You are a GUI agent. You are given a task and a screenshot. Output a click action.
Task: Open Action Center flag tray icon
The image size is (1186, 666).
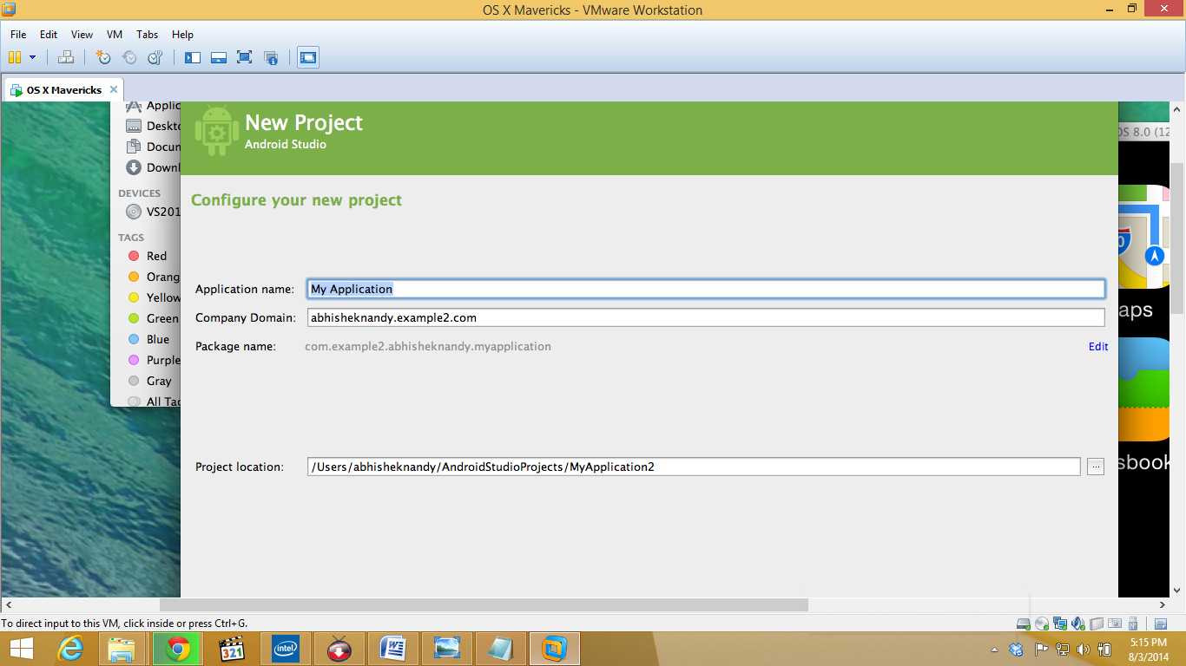pos(1041,649)
